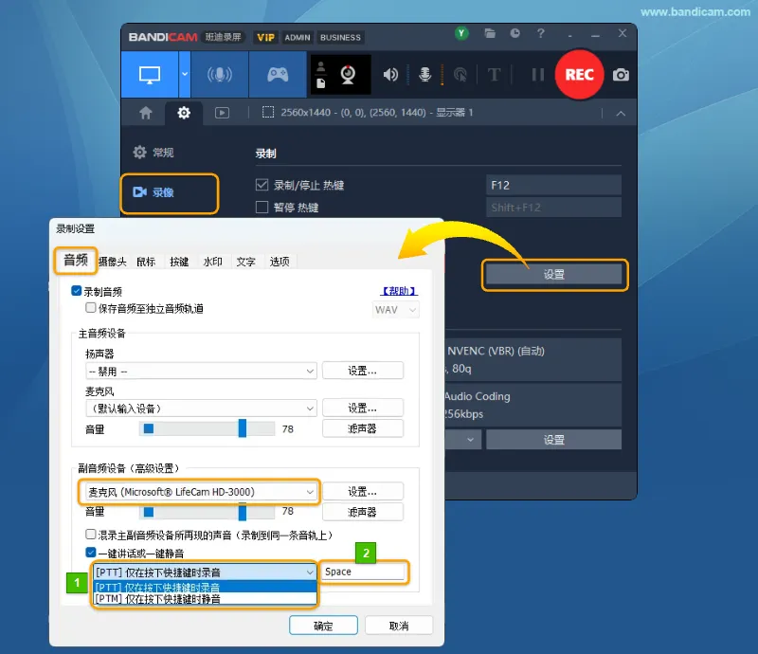Toggle speaker sound icon in toolbar
Viewport: 758px width, 654px height.
tap(390, 75)
